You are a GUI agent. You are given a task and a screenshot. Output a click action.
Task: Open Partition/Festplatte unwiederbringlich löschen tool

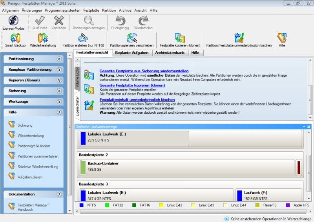[x=239, y=38]
